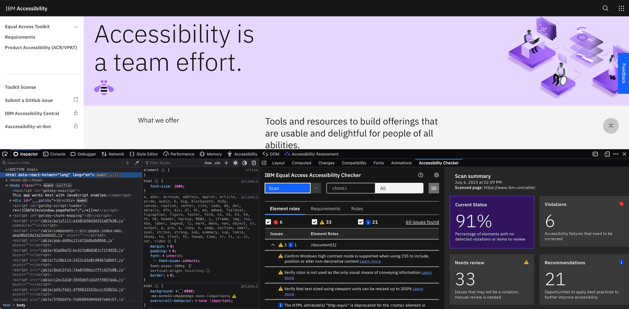629x309 pixels.
Task: Select the Rules view tab
Action: pos(357,209)
